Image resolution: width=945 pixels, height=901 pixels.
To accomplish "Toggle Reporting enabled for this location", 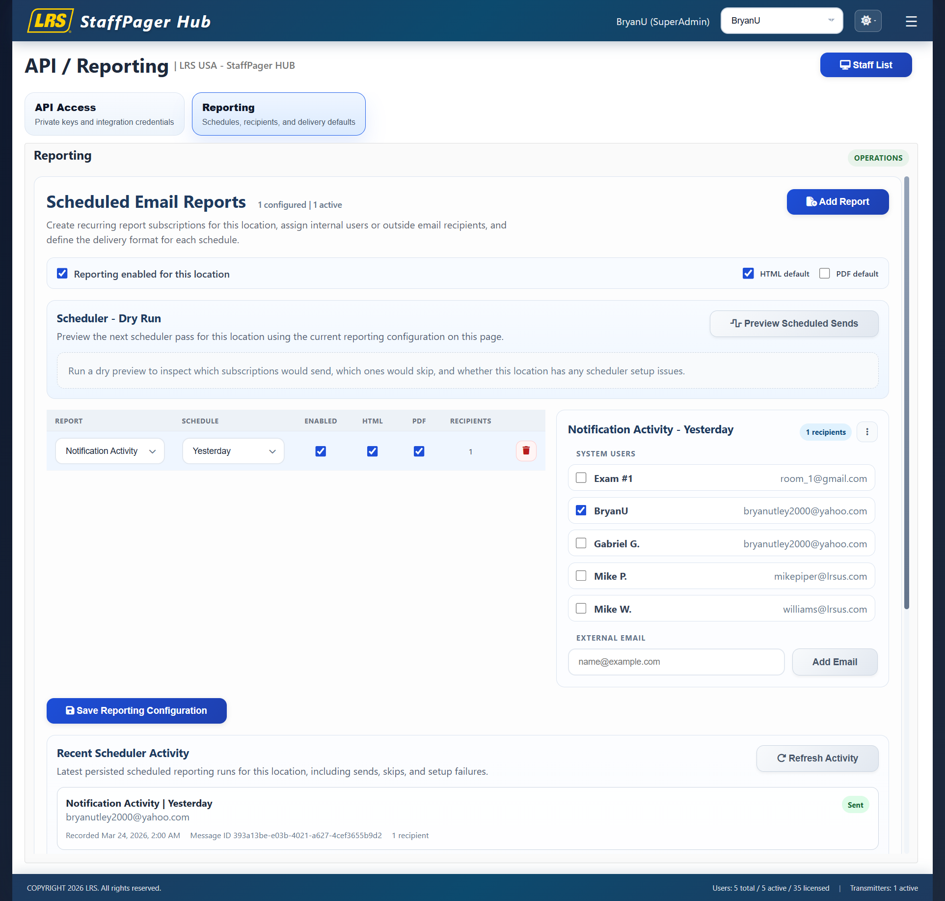I will 62,274.
